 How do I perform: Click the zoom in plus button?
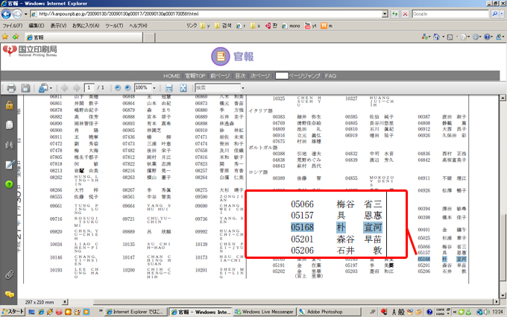tap(127, 87)
